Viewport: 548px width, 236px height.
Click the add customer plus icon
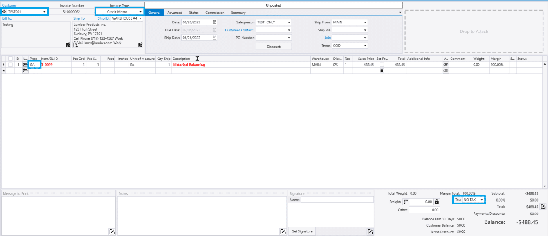click(4, 12)
